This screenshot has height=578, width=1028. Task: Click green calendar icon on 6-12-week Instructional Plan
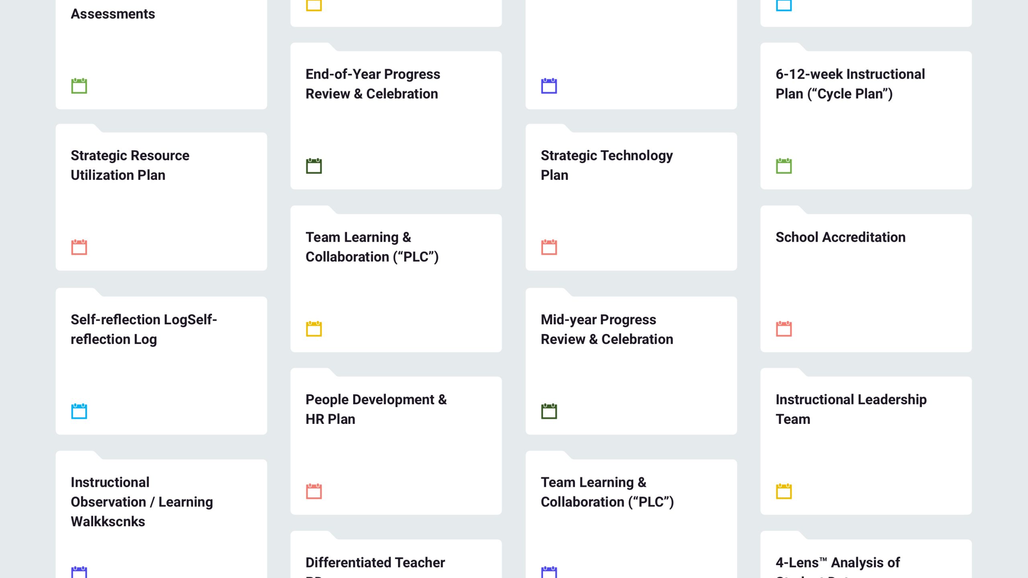coord(783,166)
